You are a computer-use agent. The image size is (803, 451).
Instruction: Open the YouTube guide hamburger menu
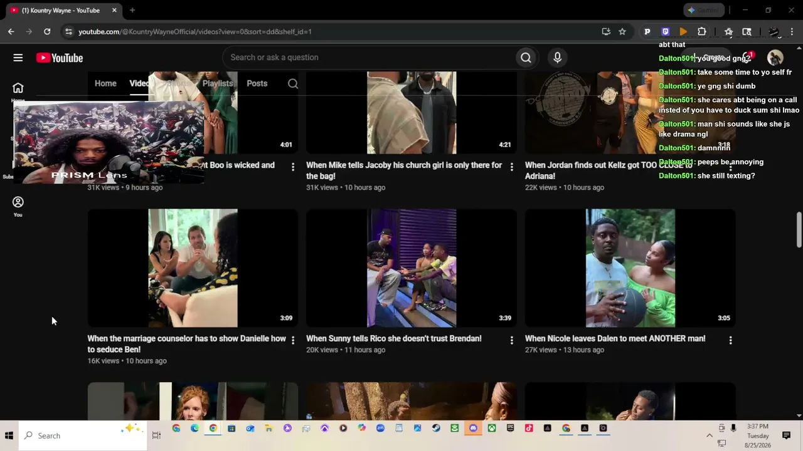pos(18,58)
